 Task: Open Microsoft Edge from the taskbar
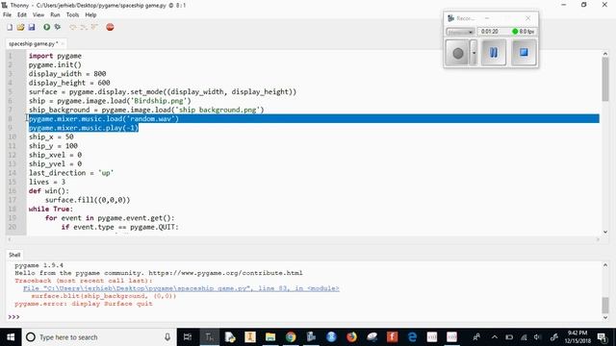(412, 337)
